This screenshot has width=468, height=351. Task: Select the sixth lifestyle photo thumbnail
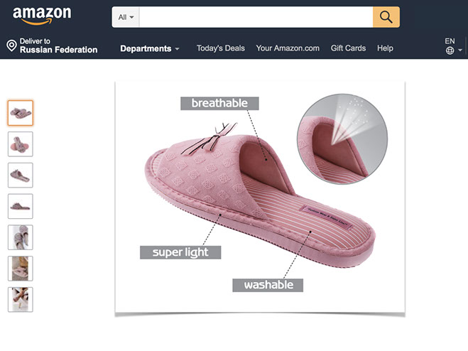point(21,269)
